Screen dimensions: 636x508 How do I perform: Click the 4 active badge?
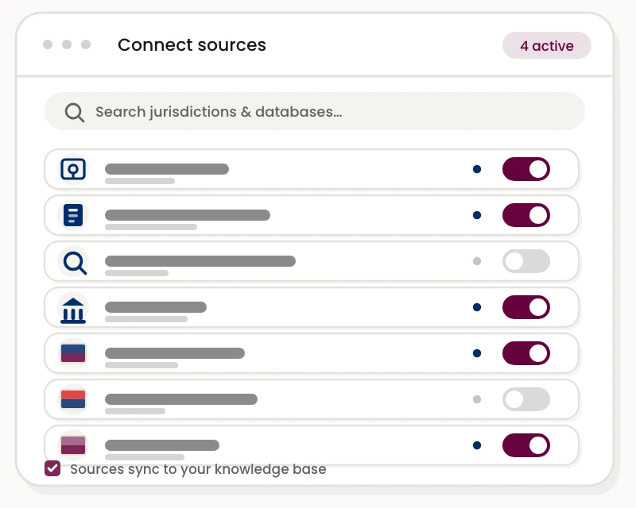click(x=547, y=45)
